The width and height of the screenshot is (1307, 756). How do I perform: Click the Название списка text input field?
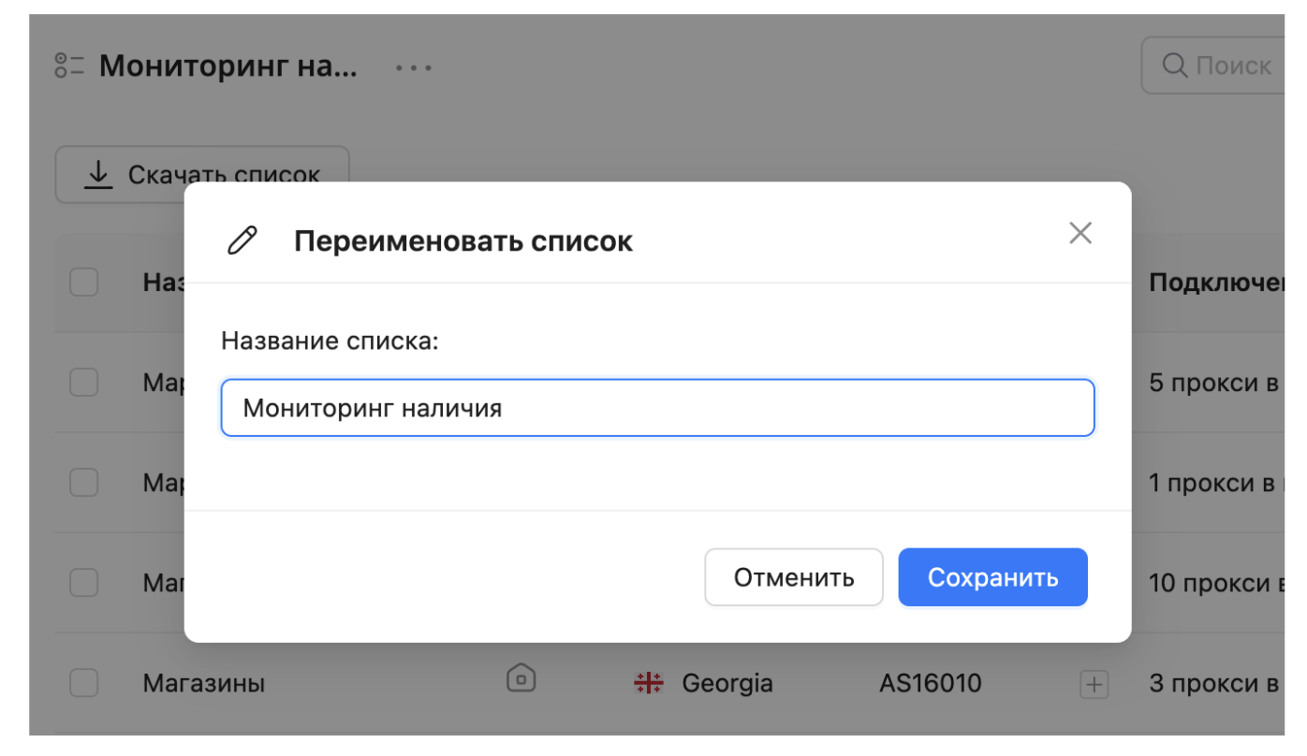[x=657, y=408]
